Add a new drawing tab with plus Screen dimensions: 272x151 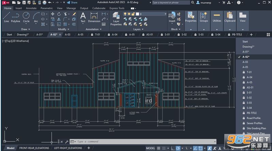pyautogui.click(x=251, y=34)
